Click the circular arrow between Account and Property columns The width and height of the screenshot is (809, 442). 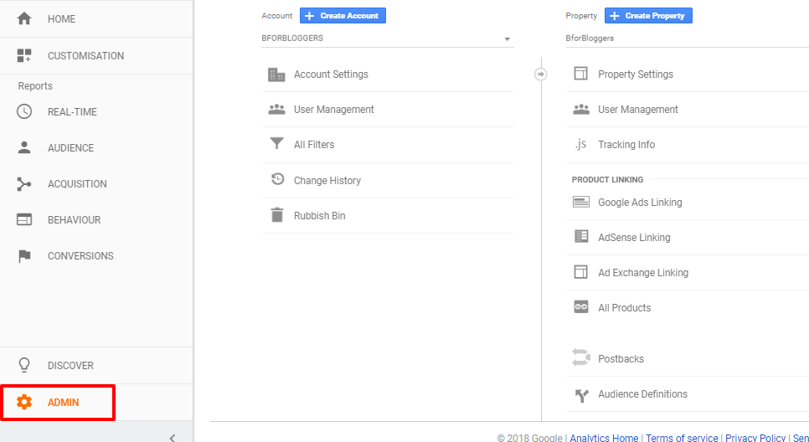[x=540, y=75]
